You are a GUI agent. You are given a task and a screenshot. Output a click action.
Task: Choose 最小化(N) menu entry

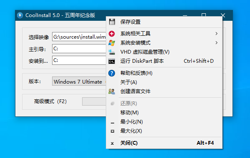click(x=164, y=122)
